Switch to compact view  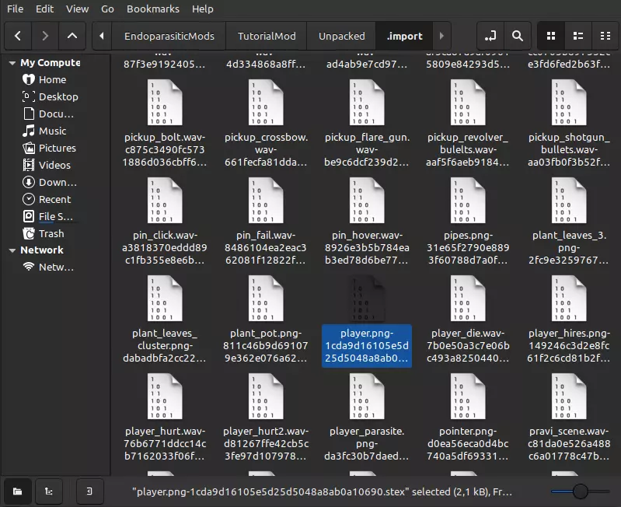click(605, 36)
